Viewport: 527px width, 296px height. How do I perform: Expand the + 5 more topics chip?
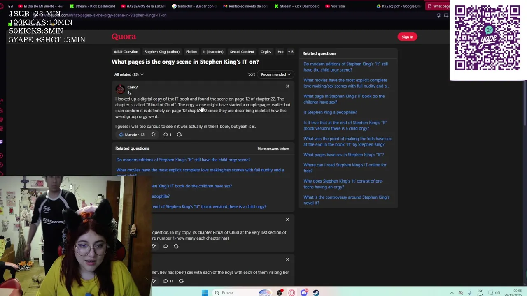tap(291, 52)
